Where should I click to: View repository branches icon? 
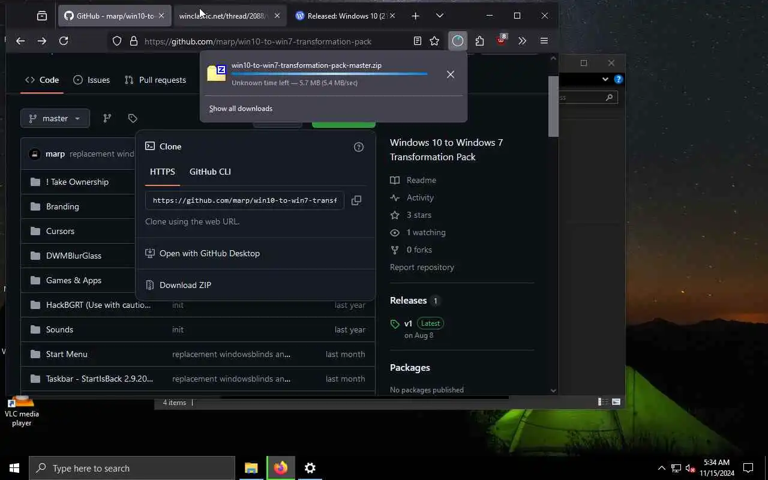pyautogui.click(x=107, y=118)
